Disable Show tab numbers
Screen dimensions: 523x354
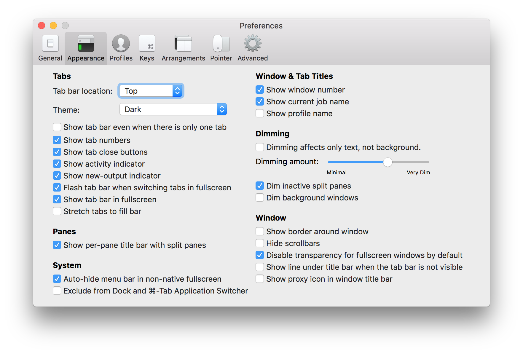[x=57, y=140]
